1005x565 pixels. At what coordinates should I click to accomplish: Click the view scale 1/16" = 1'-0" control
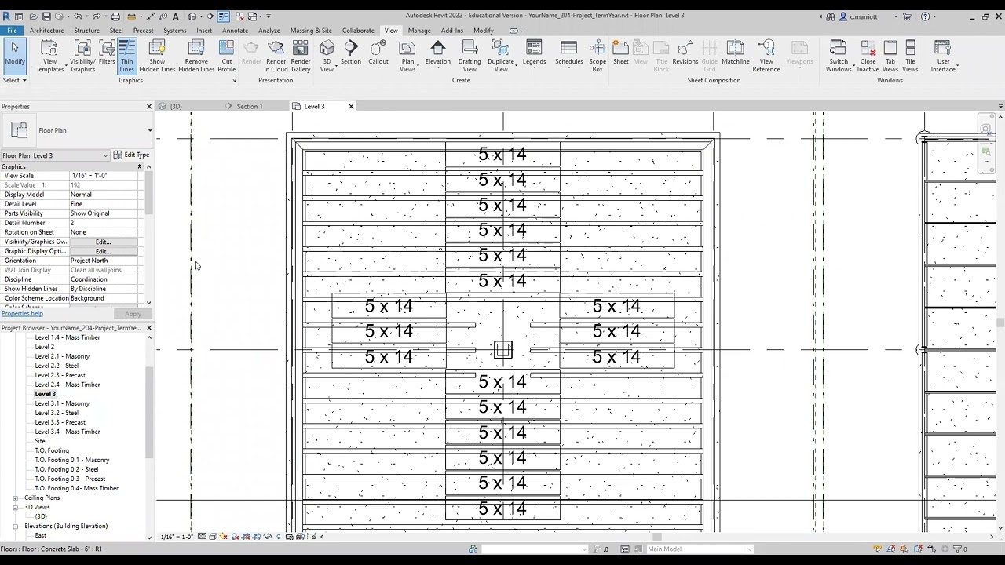[177, 537]
